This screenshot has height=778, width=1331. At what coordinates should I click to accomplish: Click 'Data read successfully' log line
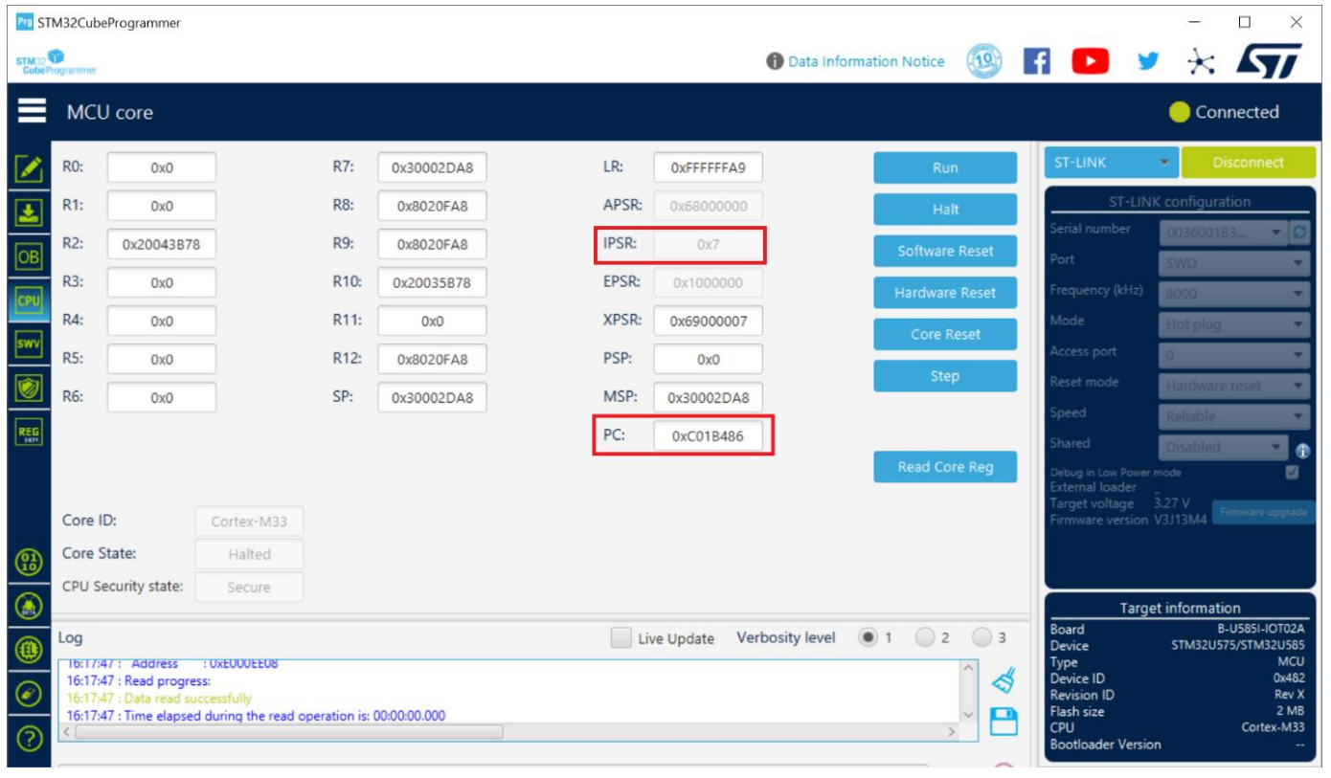159,699
